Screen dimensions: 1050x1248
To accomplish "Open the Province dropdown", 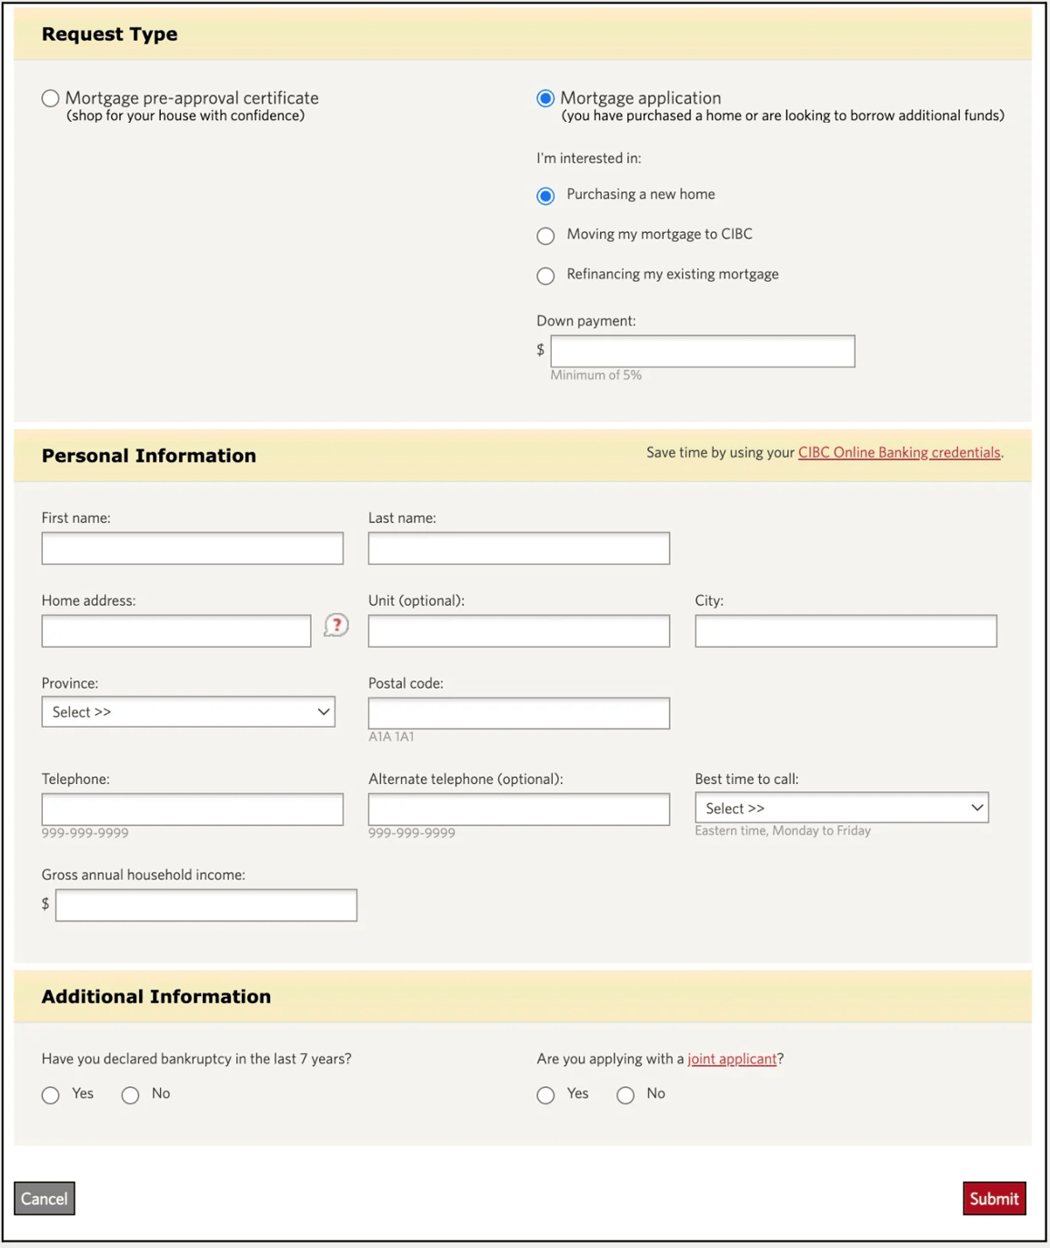I will coord(188,712).
